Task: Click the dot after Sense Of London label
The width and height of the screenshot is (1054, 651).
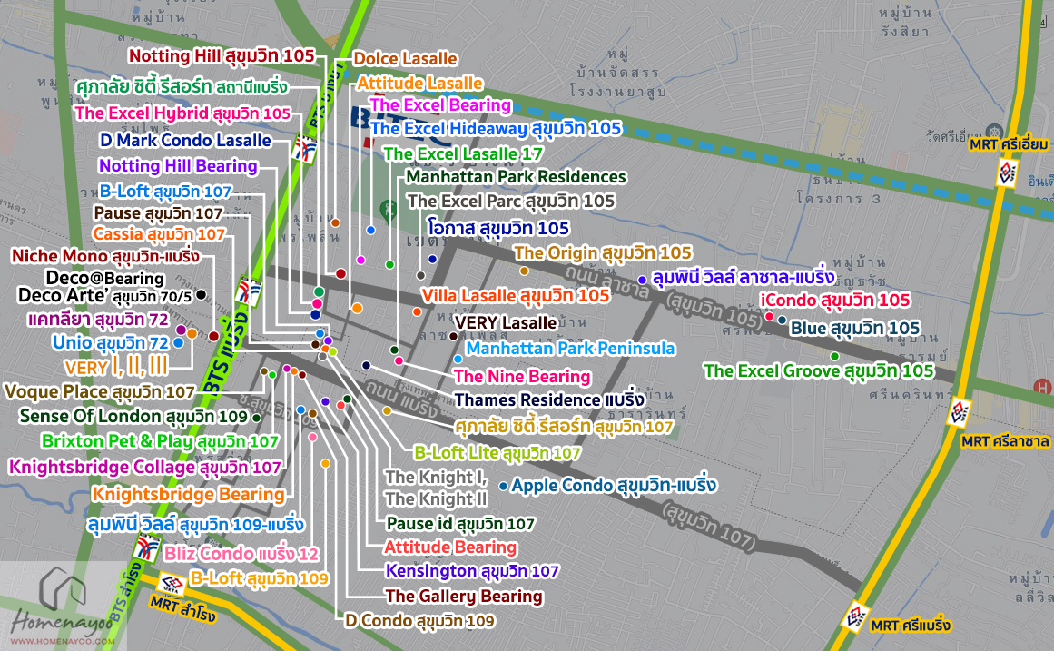Action: [x=257, y=418]
